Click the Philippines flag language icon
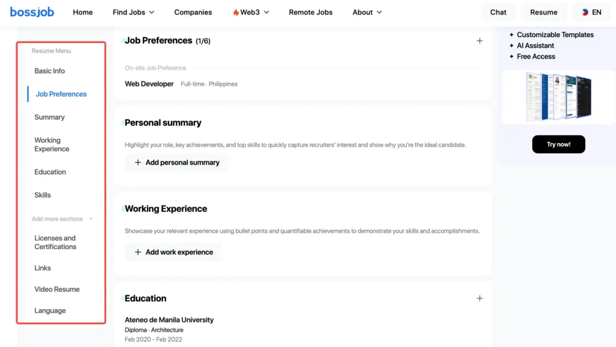Viewport: 616px width, 347px height. 585,12
